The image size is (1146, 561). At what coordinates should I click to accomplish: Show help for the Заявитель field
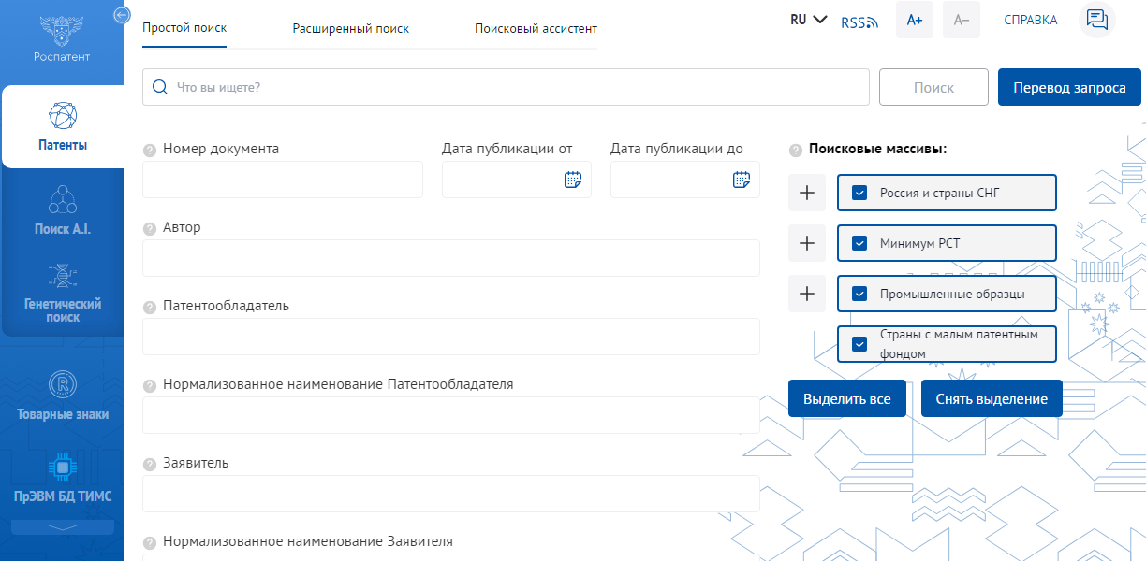[x=150, y=464]
